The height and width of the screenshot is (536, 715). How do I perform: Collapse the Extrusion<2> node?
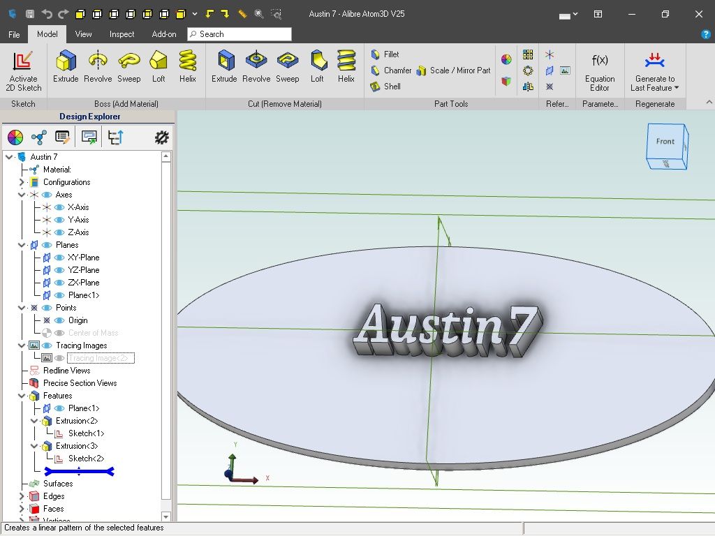tap(34, 421)
